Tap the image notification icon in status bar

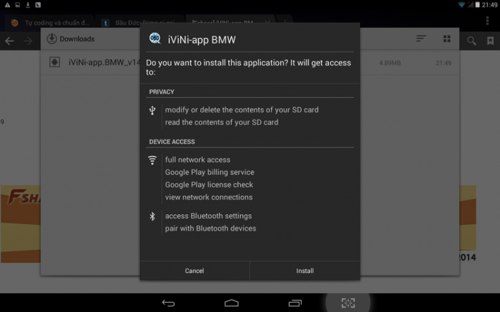point(17,5)
